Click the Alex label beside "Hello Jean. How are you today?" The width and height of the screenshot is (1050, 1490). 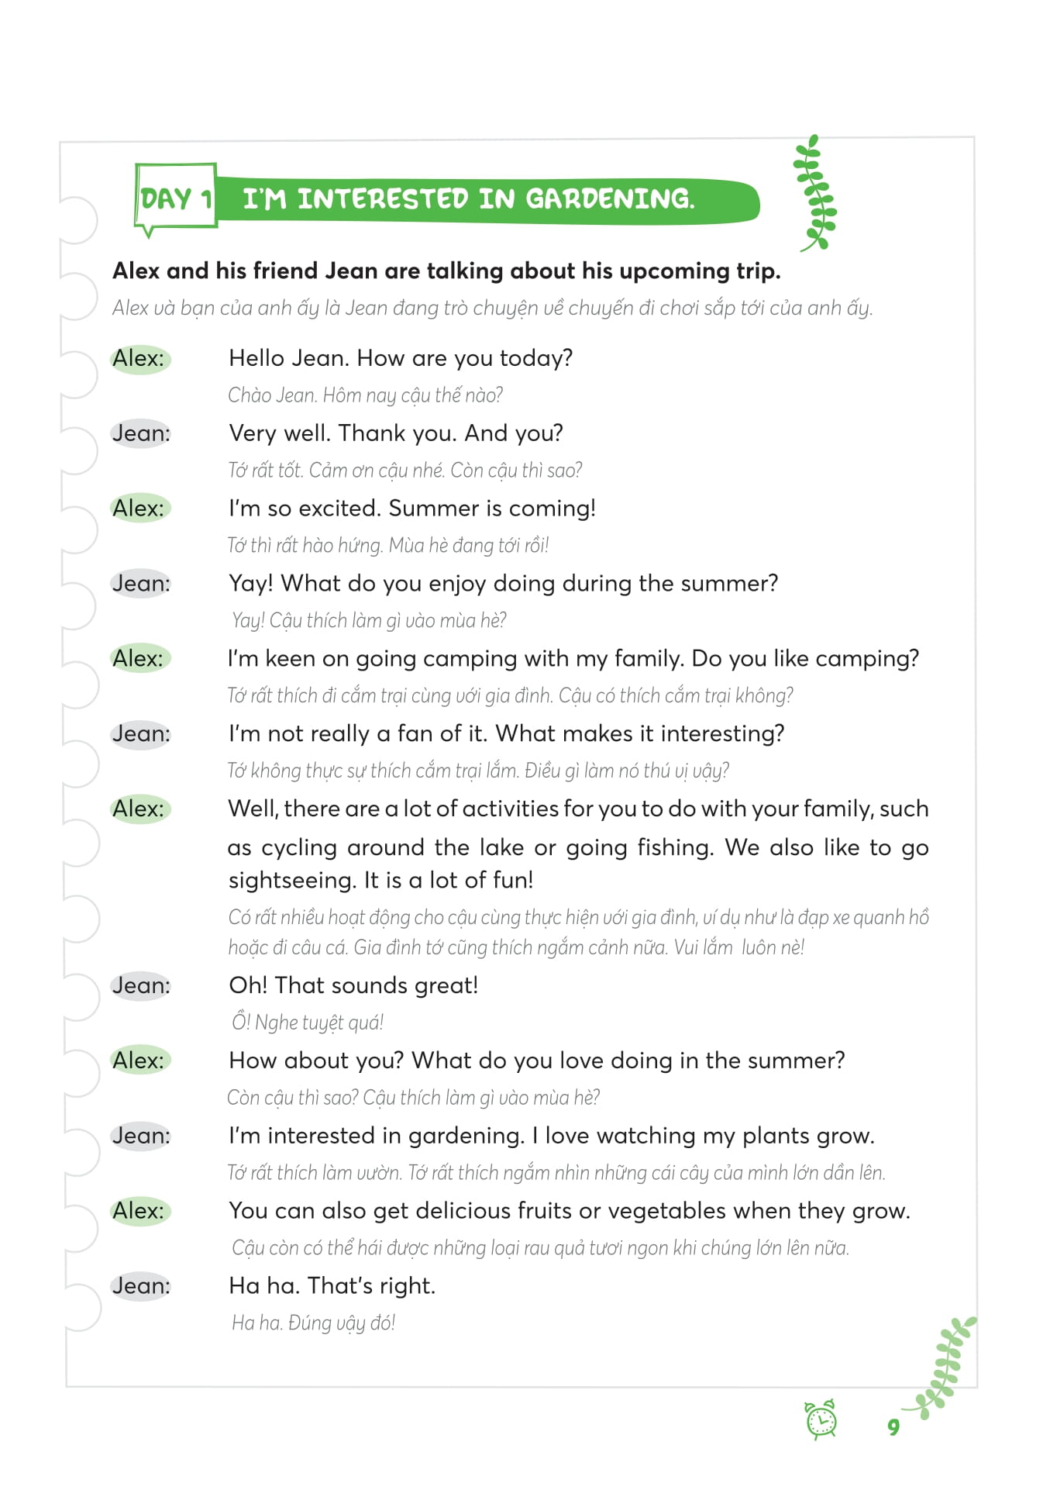pos(139,358)
